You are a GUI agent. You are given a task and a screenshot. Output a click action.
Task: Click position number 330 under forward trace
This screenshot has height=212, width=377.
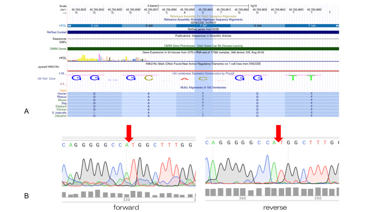[127, 200]
